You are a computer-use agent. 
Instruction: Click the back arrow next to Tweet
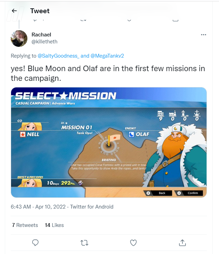15,11
